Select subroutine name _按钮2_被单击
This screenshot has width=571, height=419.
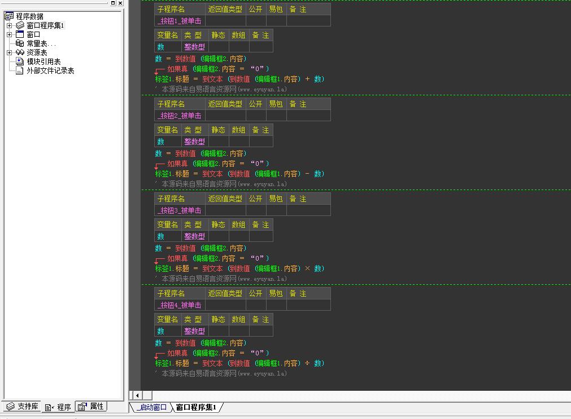[x=180, y=116]
